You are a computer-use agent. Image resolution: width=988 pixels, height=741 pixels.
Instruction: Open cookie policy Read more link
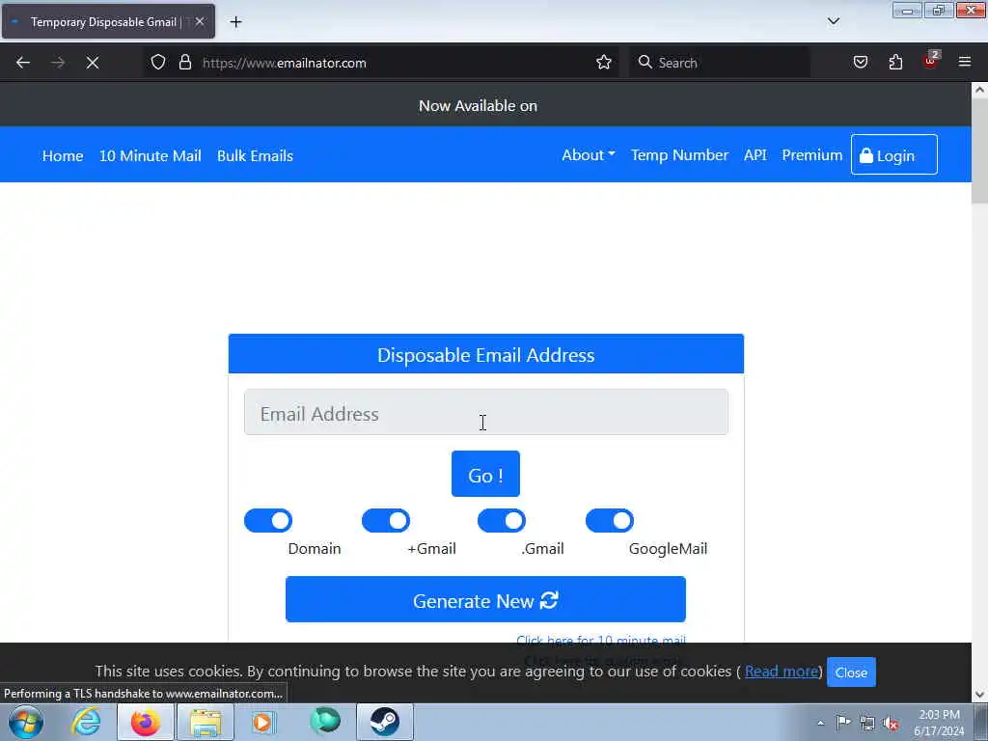[x=782, y=672]
